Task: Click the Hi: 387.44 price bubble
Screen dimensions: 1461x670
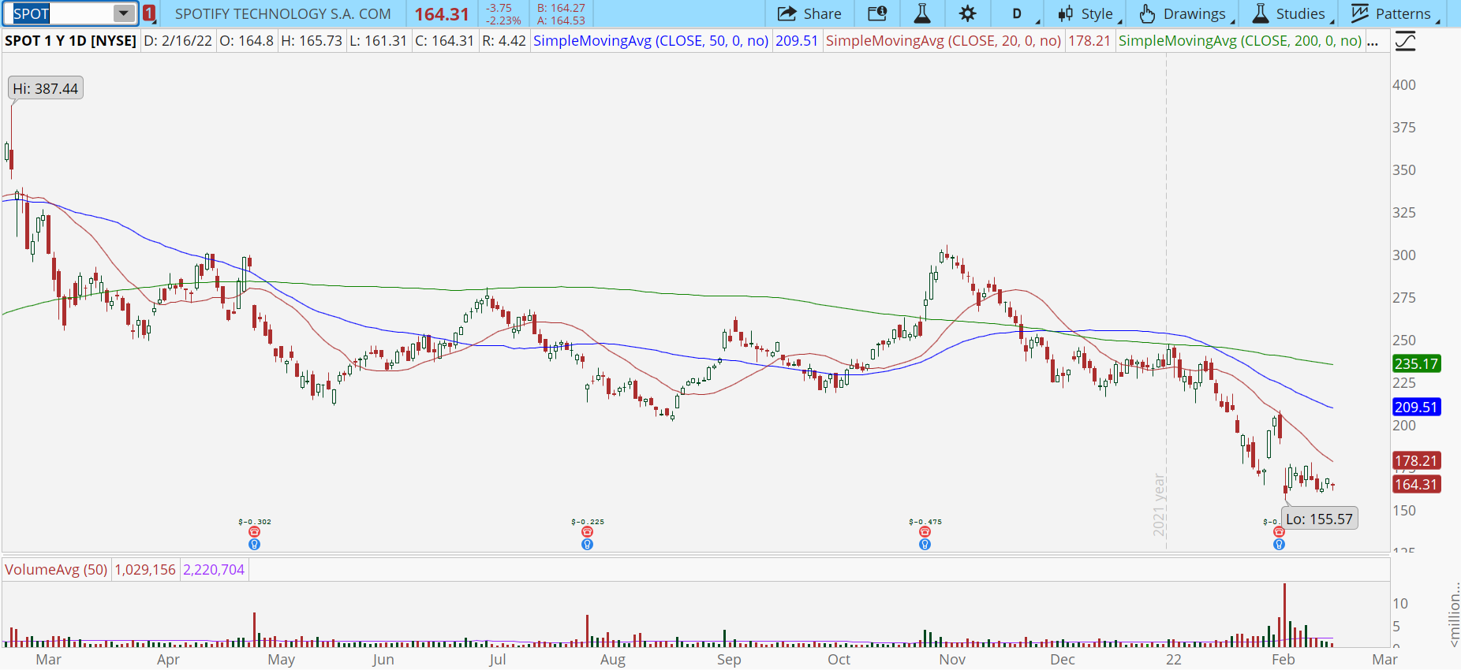Action: (x=46, y=88)
